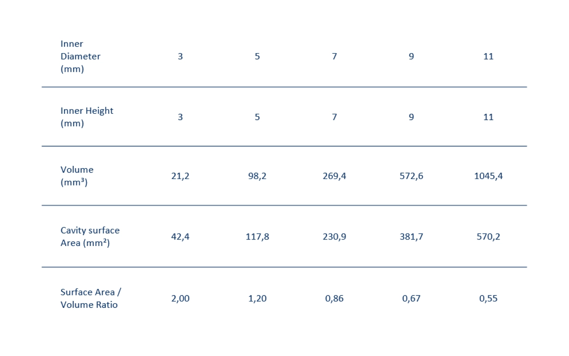Select the ratio value 2,00

pos(180,298)
